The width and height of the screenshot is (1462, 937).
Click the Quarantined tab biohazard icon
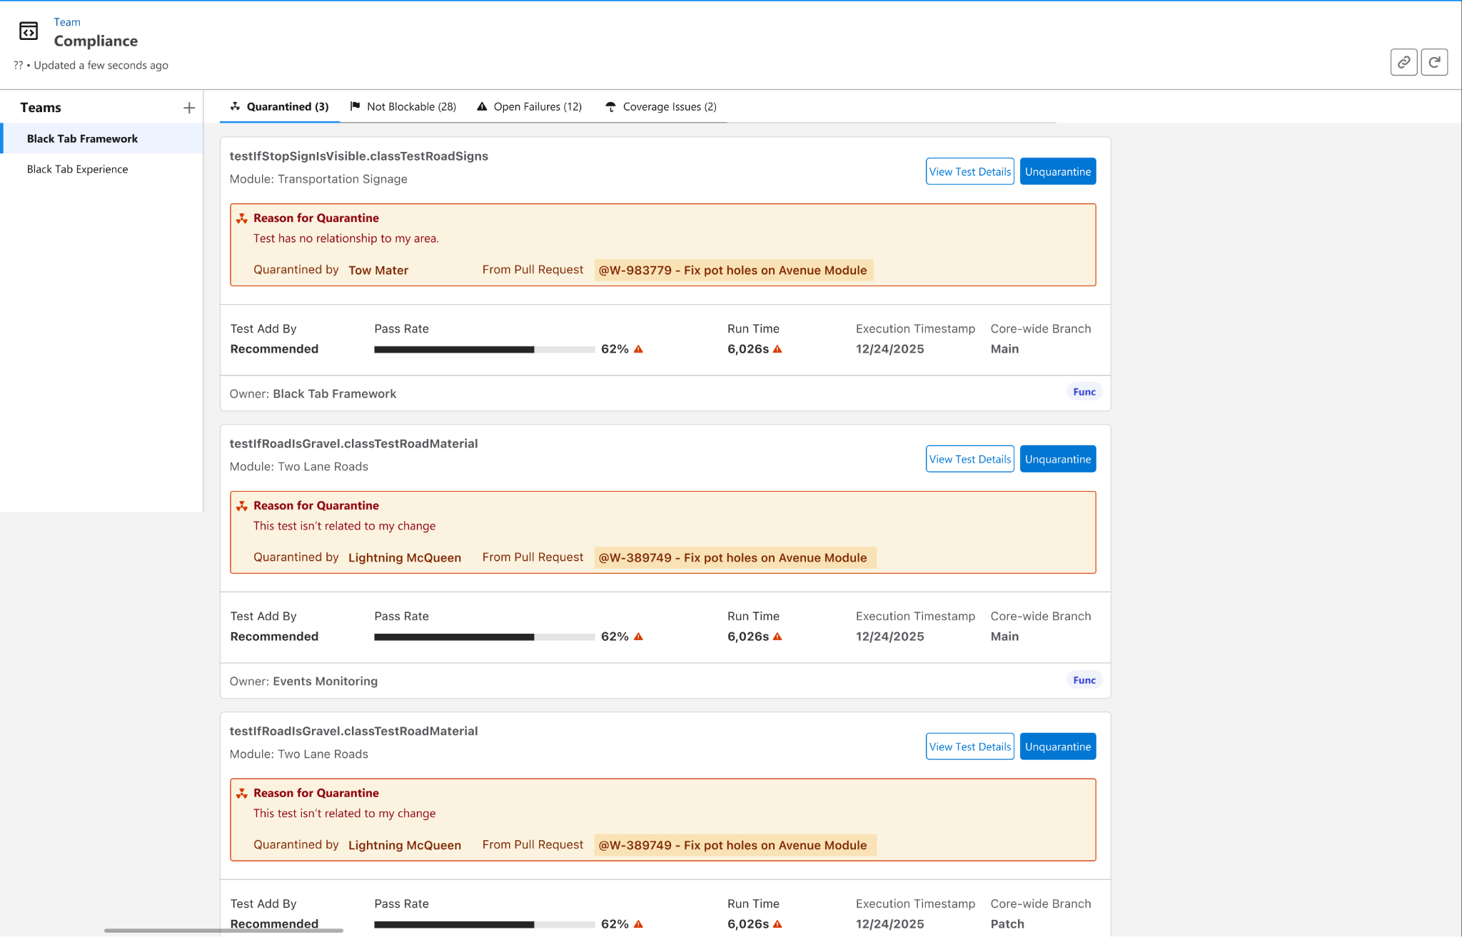235,106
